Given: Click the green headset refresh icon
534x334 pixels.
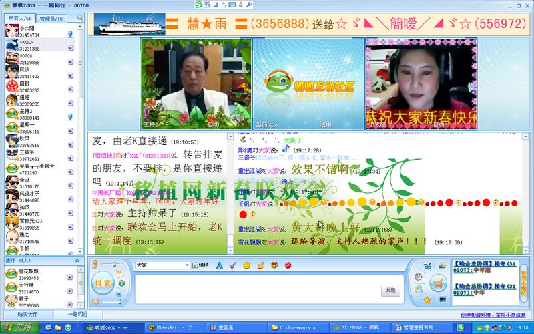Looking at the screenshot, I should (x=121, y=283).
